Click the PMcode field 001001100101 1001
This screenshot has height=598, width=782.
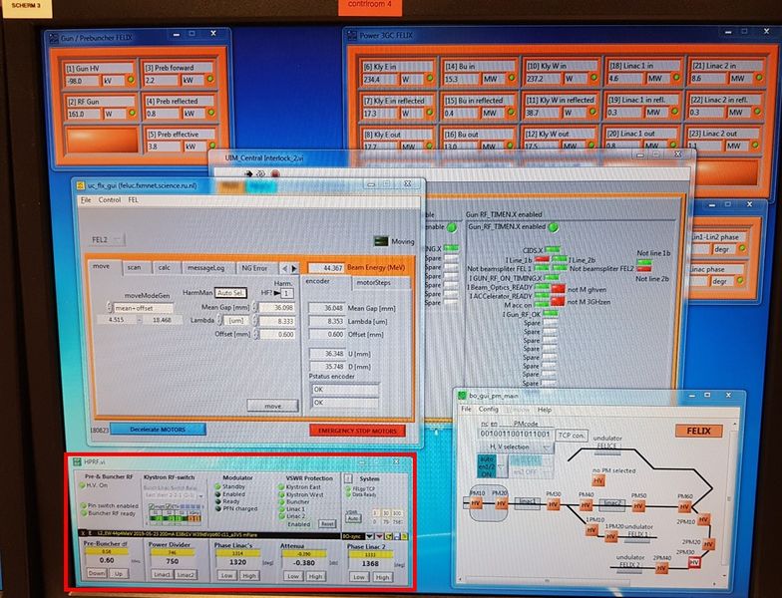tap(515, 435)
